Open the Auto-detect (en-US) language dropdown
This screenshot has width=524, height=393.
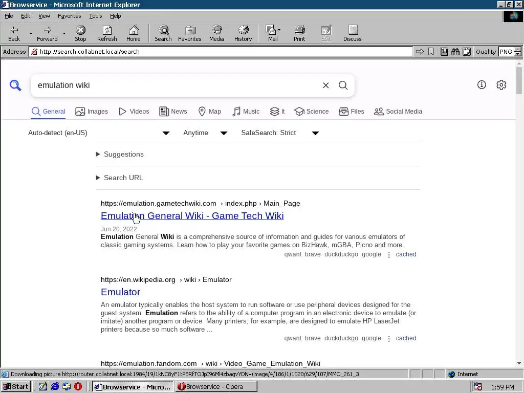99,133
